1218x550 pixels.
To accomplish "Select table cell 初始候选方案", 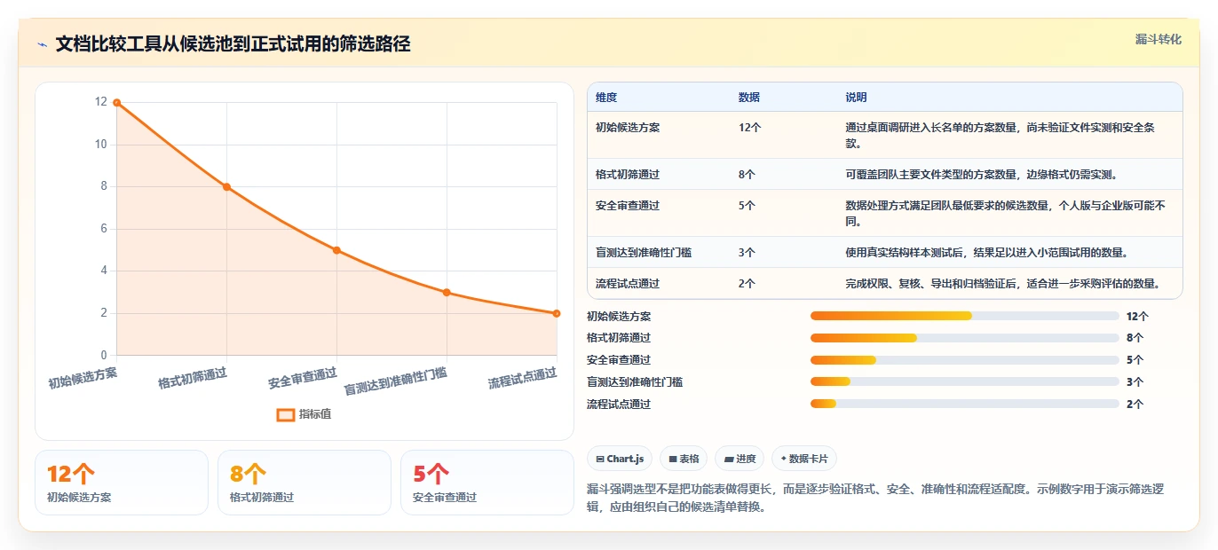I will 628,128.
